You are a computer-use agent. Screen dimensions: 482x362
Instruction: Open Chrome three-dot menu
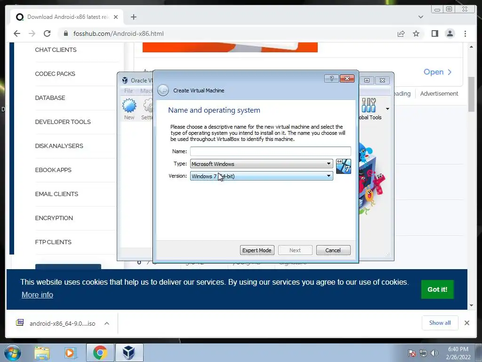click(x=465, y=33)
